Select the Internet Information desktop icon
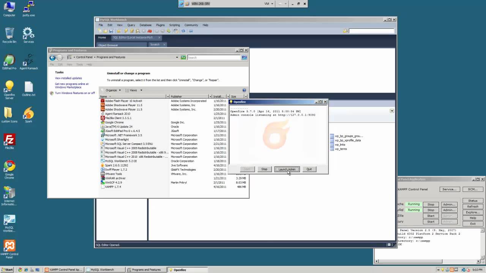 coord(9,196)
